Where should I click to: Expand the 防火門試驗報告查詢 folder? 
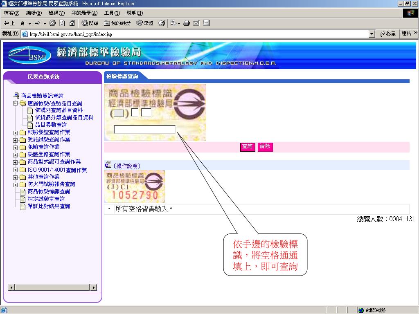(x=15, y=184)
